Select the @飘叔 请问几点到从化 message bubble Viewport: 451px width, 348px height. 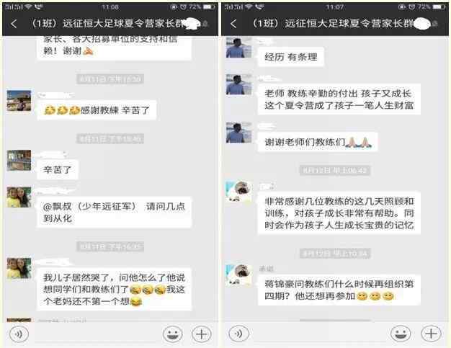114,213
